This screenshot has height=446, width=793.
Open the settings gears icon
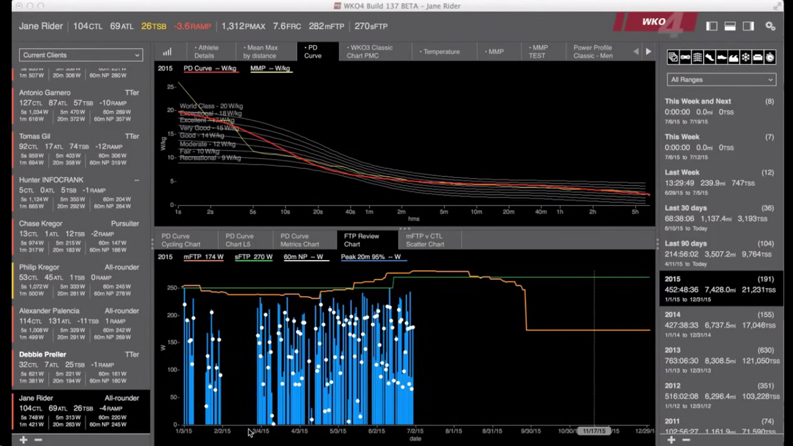(x=770, y=26)
